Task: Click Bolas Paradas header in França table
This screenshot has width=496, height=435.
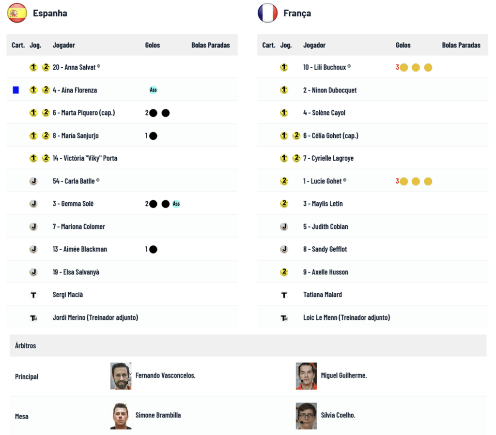Action: point(461,45)
